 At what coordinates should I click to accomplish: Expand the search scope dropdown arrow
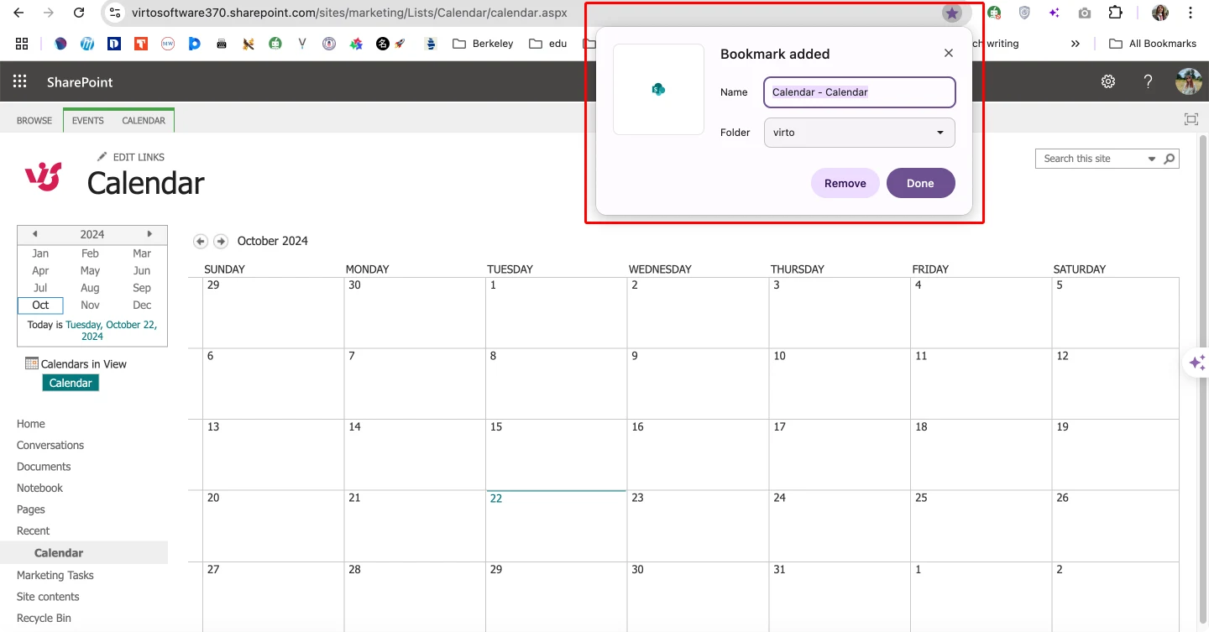[1151, 158]
